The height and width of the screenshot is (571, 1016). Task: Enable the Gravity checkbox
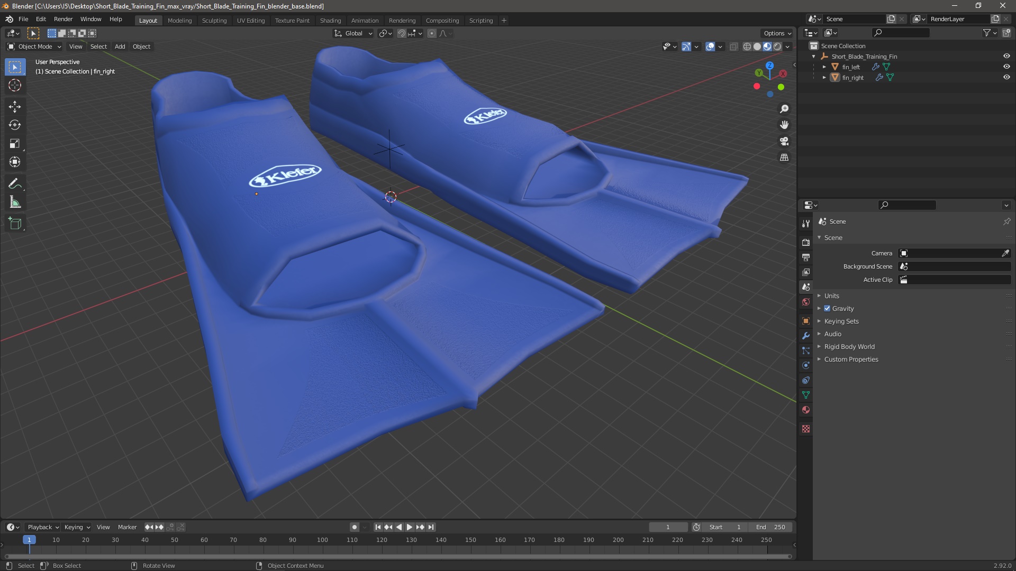[827, 308]
